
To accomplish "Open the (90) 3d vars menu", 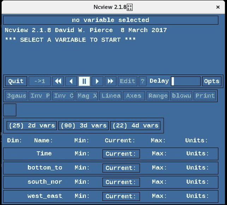I will 84,125.
